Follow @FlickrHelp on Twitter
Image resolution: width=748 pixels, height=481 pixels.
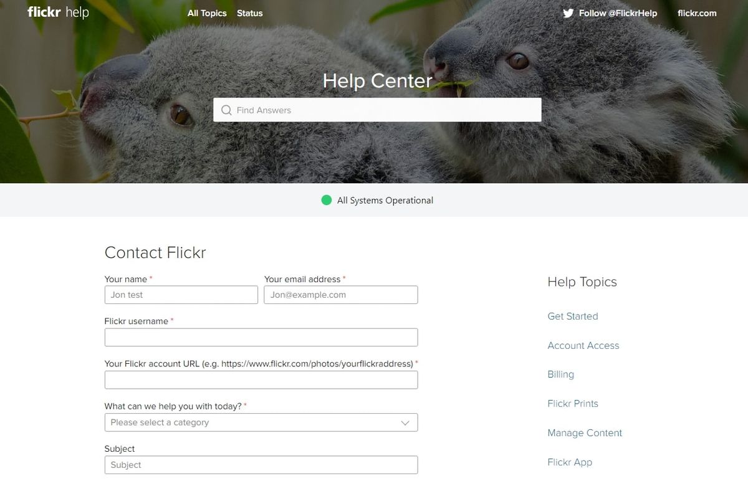coord(617,12)
